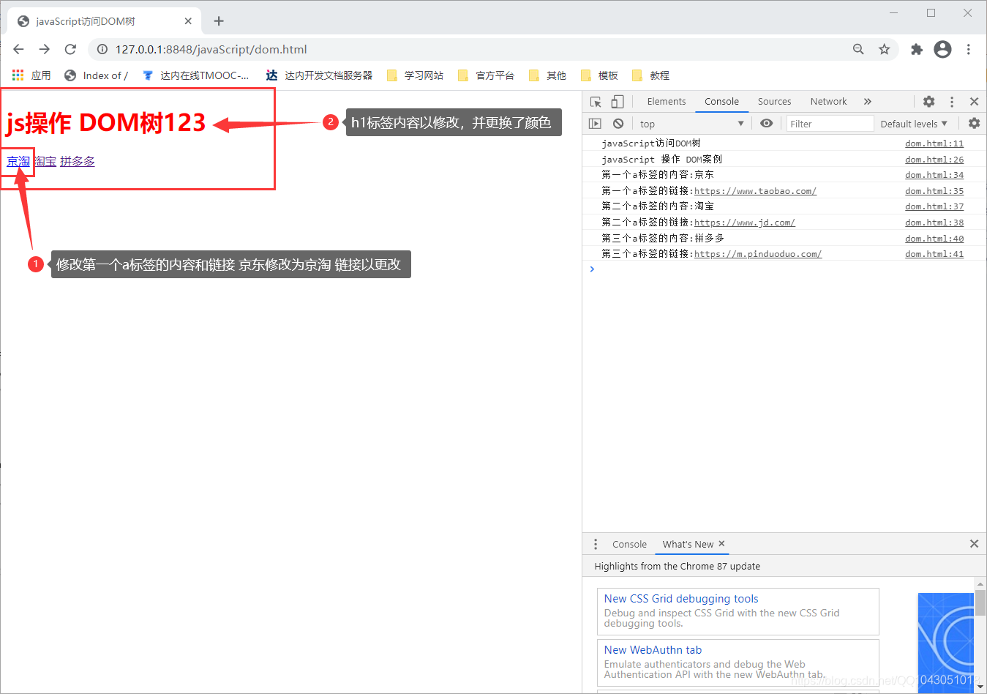Close the DevTools drawer
The image size is (987, 694).
tap(974, 544)
